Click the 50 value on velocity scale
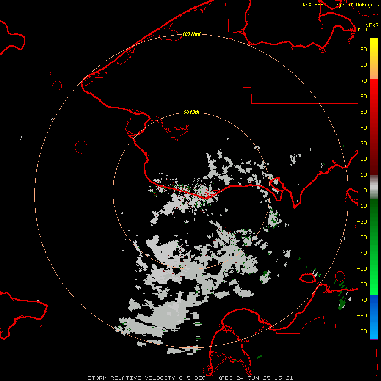 coord(364,112)
